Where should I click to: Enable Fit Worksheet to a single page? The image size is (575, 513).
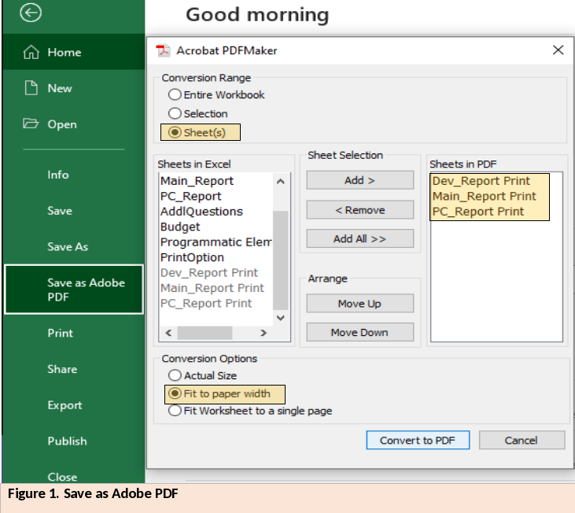175,411
